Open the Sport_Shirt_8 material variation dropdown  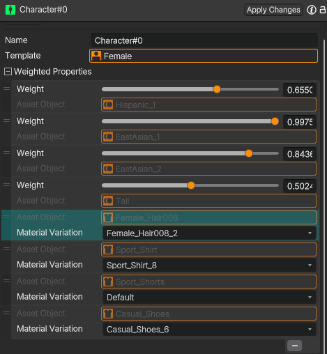click(x=209, y=265)
